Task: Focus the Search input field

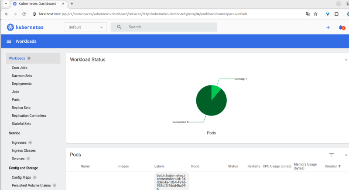Action: [x=164, y=27]
